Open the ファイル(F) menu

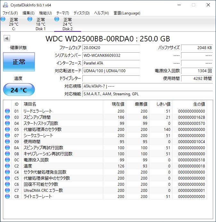[x=10, y=13]
